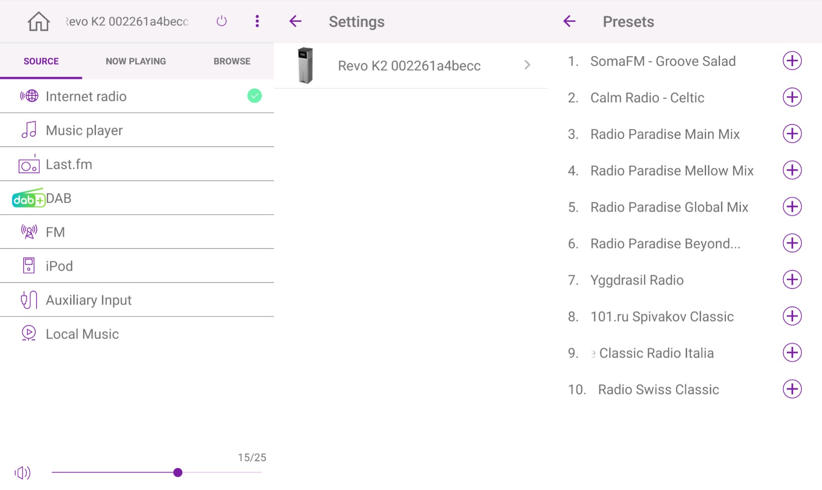
Task: Open the Browse tab
Action: (x=232, y=61)
